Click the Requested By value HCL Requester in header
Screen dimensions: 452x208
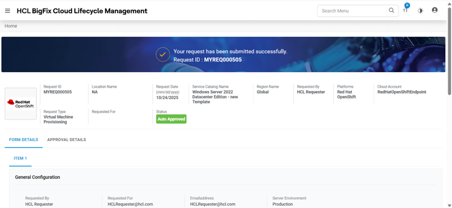311,92
